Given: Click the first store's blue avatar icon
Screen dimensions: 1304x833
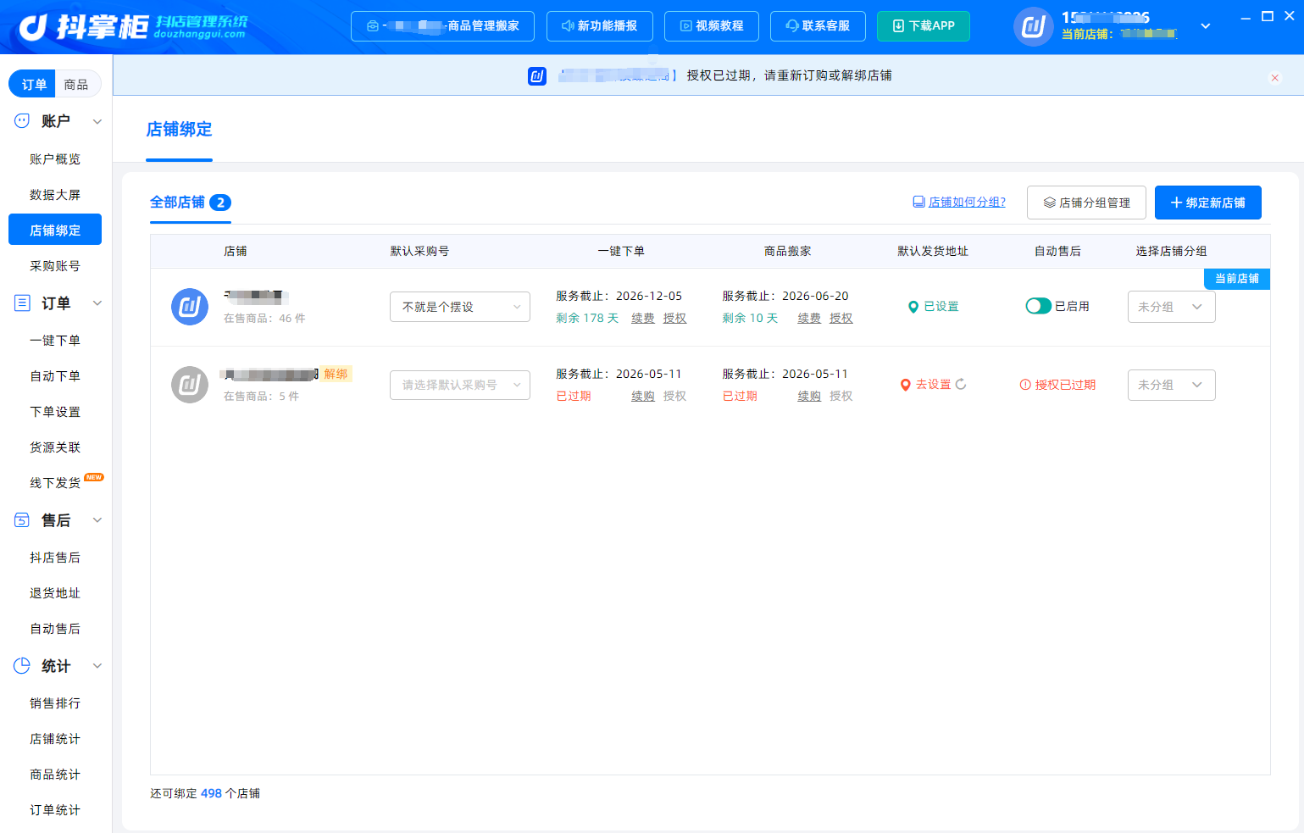Looking at the screenshot, I should pyautogui.click(x=190, y=307).
